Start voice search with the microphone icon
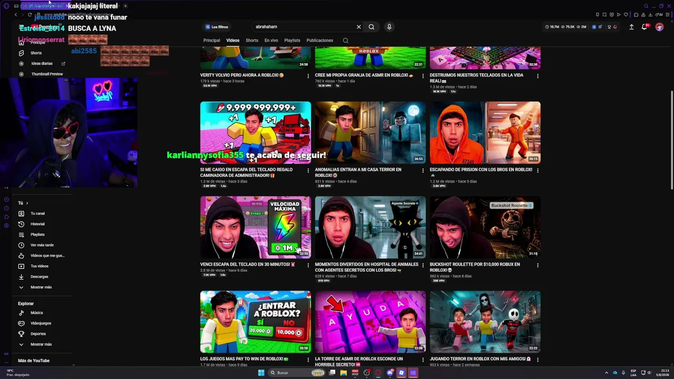Image resolution: width=674 pixels, height=379 pixels. (389, 27)
